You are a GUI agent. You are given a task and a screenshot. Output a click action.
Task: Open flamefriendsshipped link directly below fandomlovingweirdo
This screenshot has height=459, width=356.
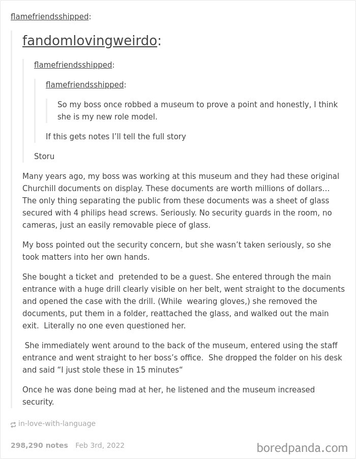pyautogui.click(x=73, y=65)
